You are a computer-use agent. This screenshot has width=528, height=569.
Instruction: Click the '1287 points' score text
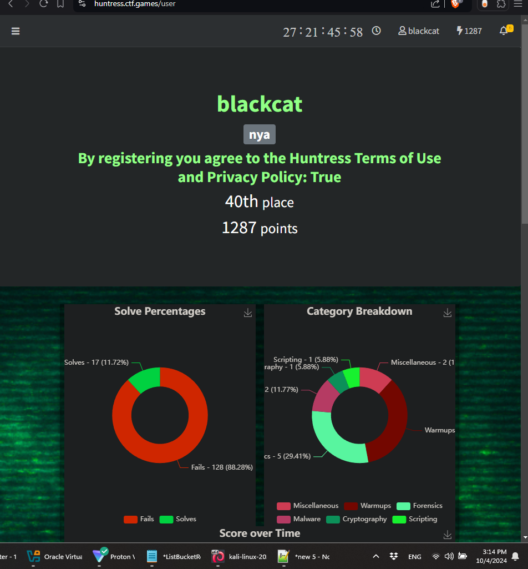(x=260, y=228)
